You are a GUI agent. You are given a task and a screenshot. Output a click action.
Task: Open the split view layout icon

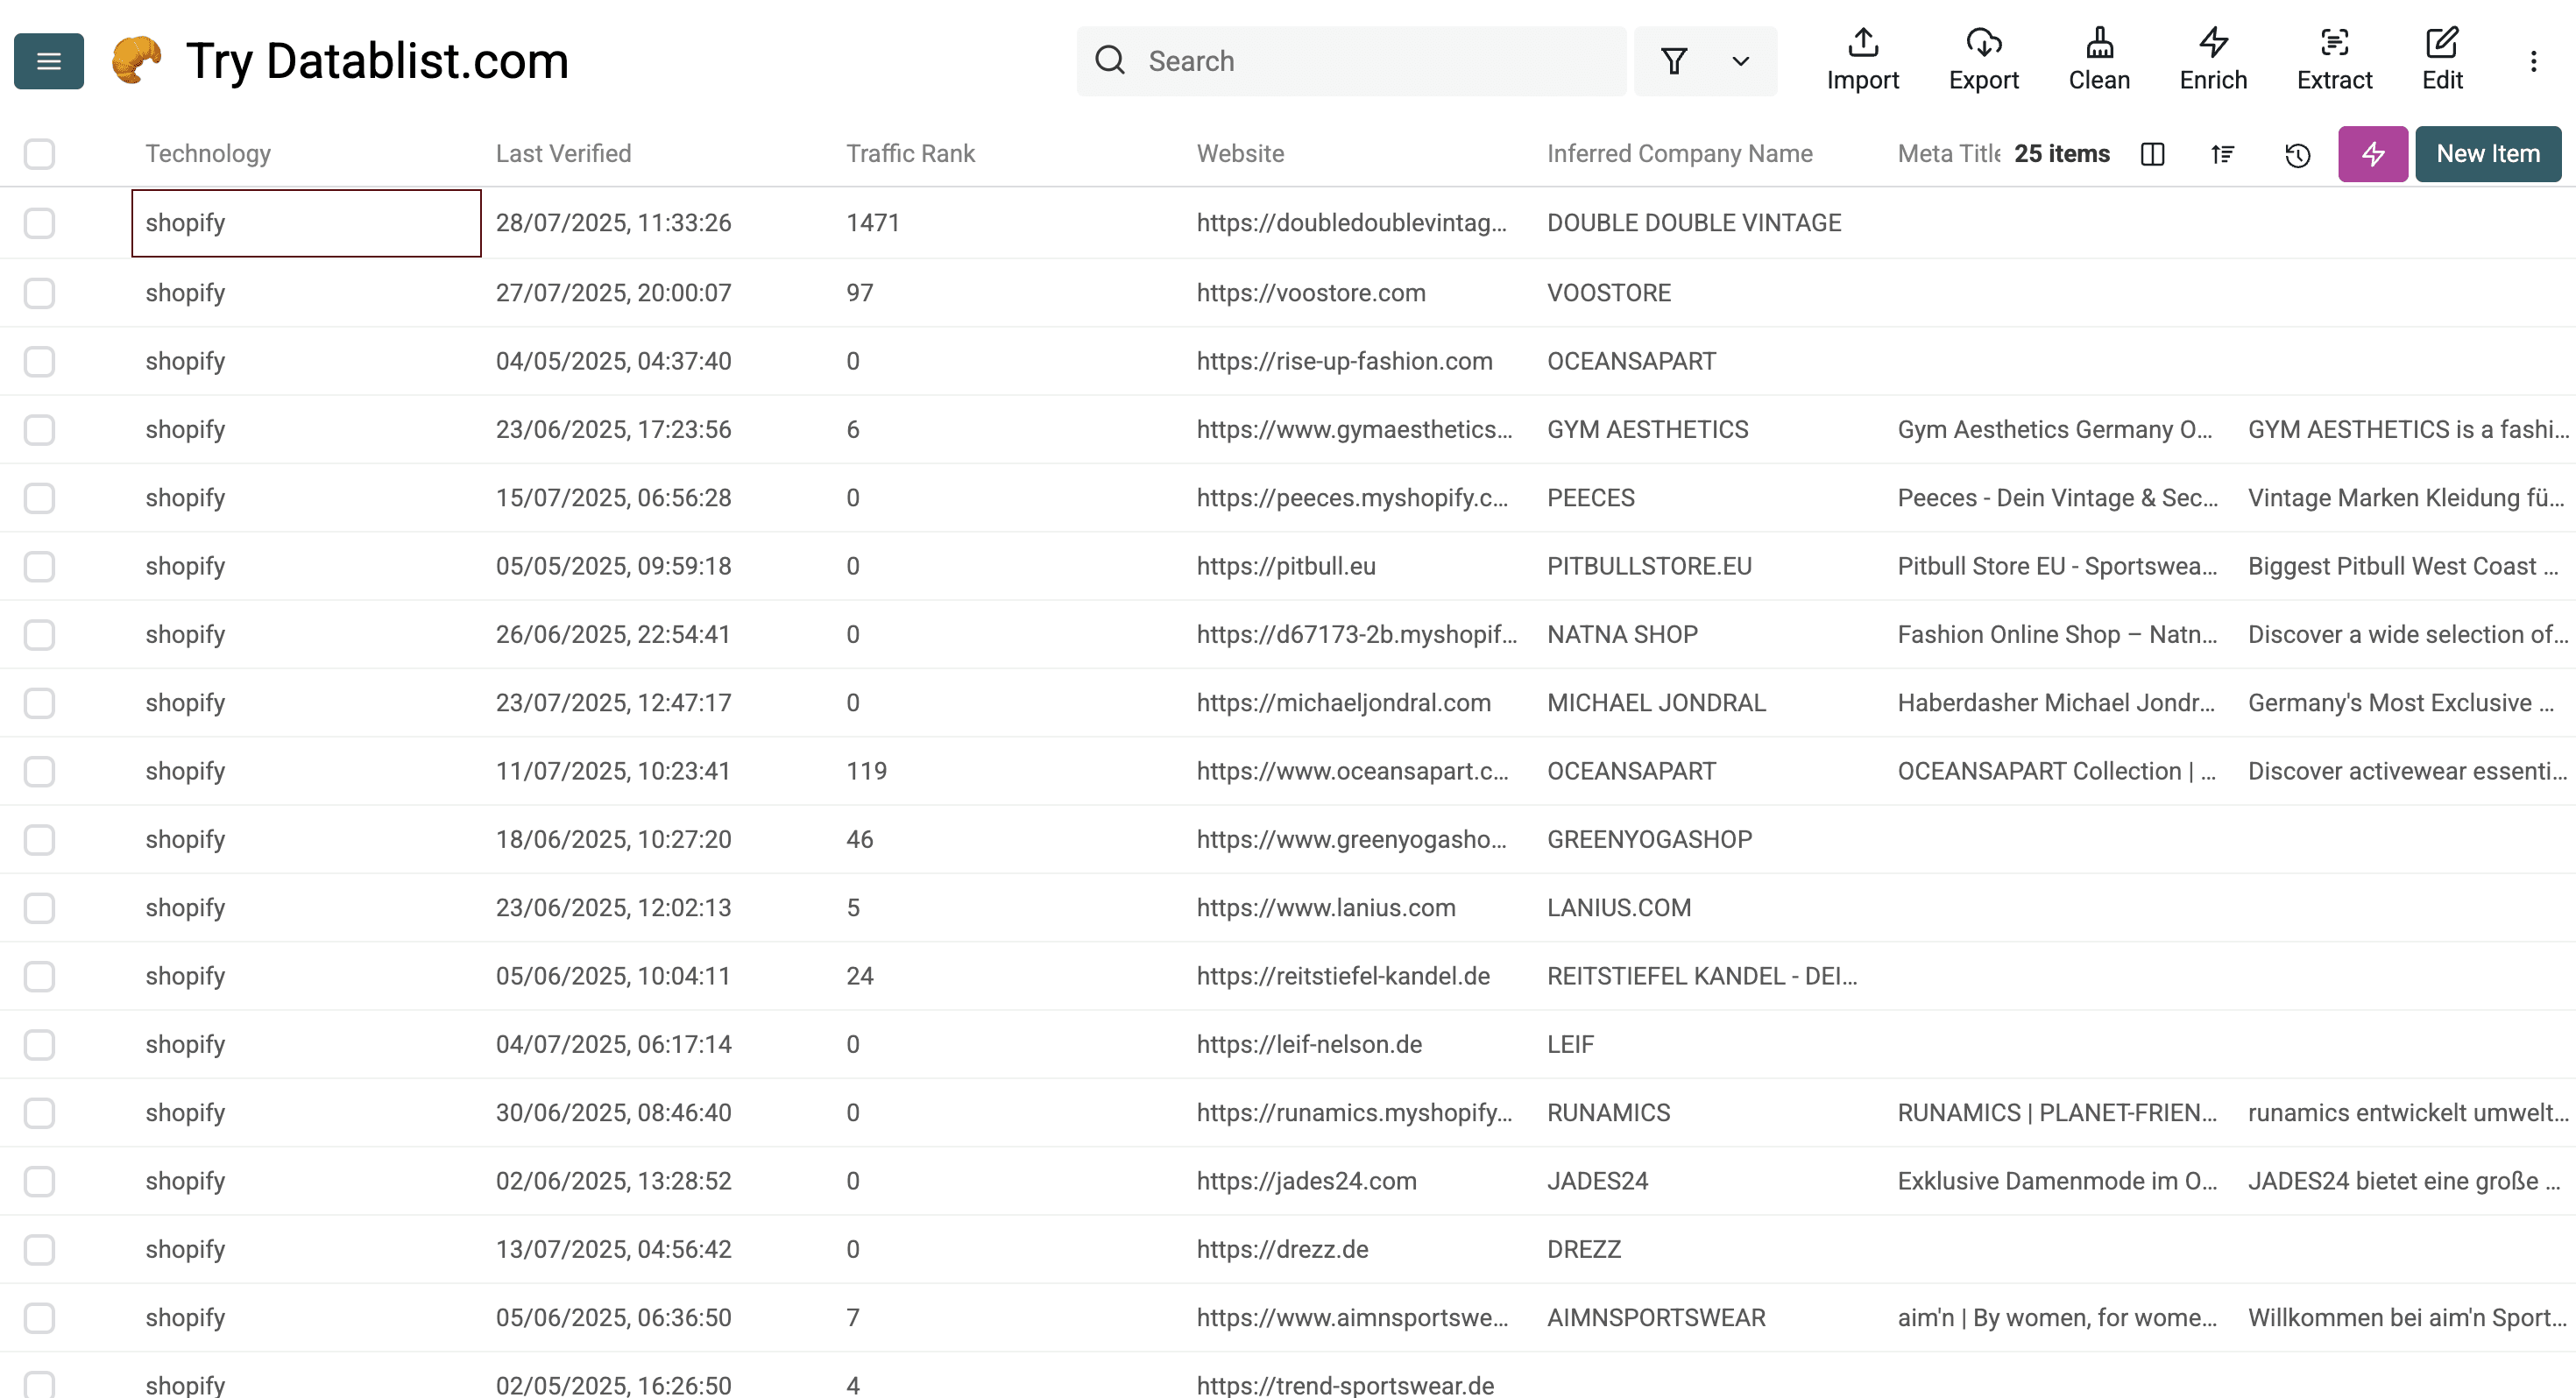2152,154
